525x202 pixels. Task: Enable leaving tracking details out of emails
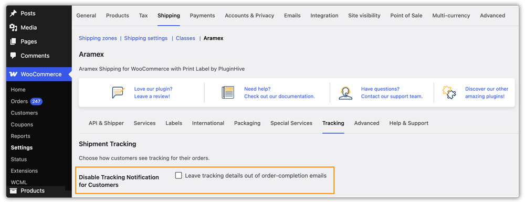tap(178, 176)
